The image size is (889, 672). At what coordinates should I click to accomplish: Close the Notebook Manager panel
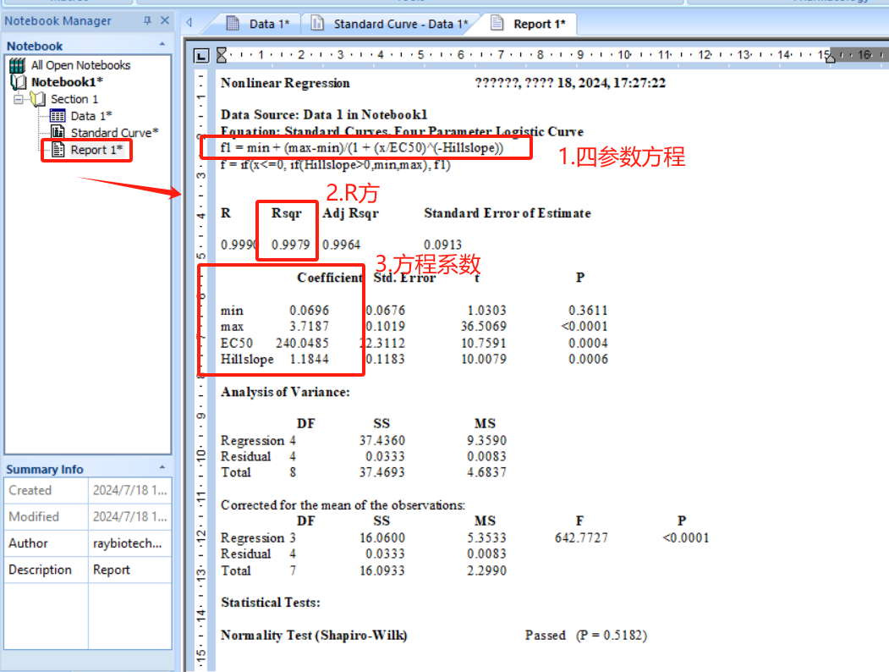(165, 20)
